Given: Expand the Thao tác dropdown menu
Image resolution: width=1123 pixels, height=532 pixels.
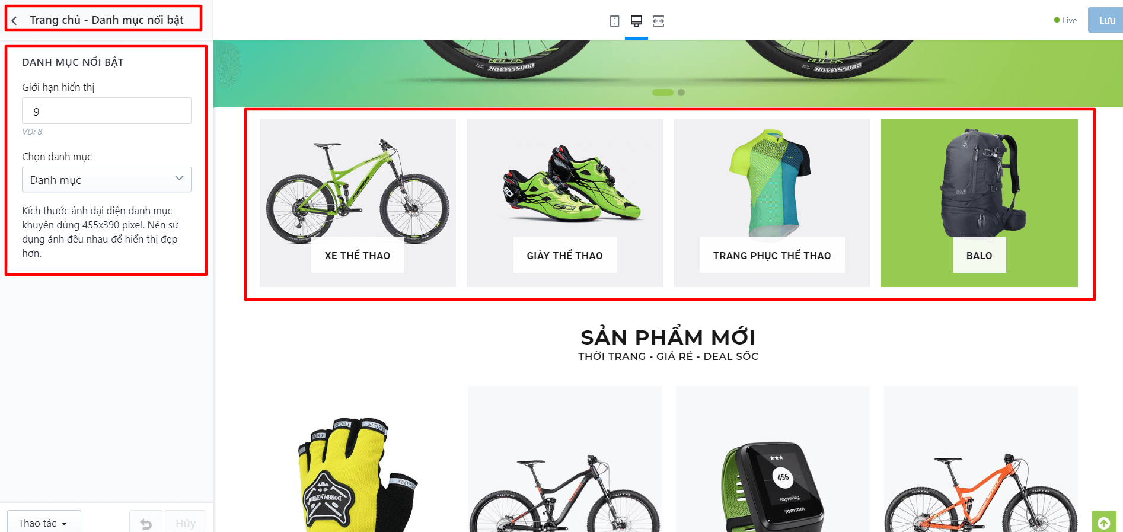Looking at the screenshot, I should coord(44,523).
